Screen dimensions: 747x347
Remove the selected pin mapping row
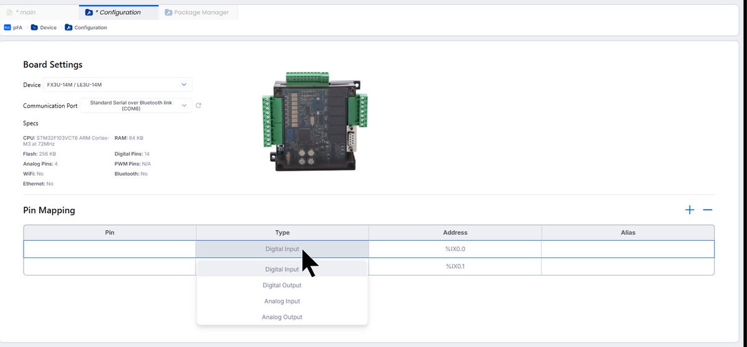pyautogui.click(x=707, y=210)
